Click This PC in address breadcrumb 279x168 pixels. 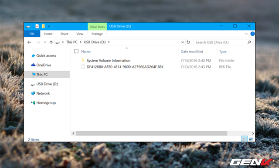[71, 42]
